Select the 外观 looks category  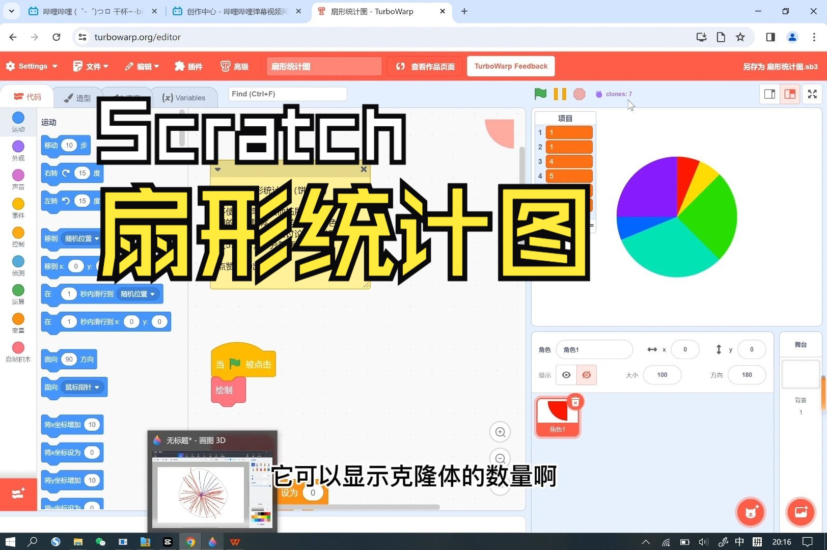18,151
